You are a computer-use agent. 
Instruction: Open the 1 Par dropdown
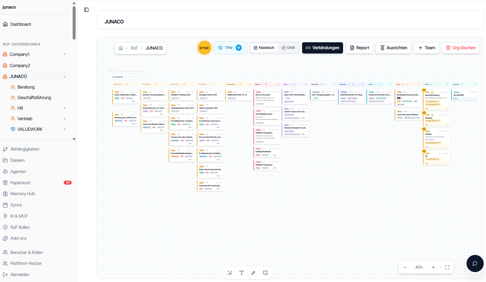[230, 48]
